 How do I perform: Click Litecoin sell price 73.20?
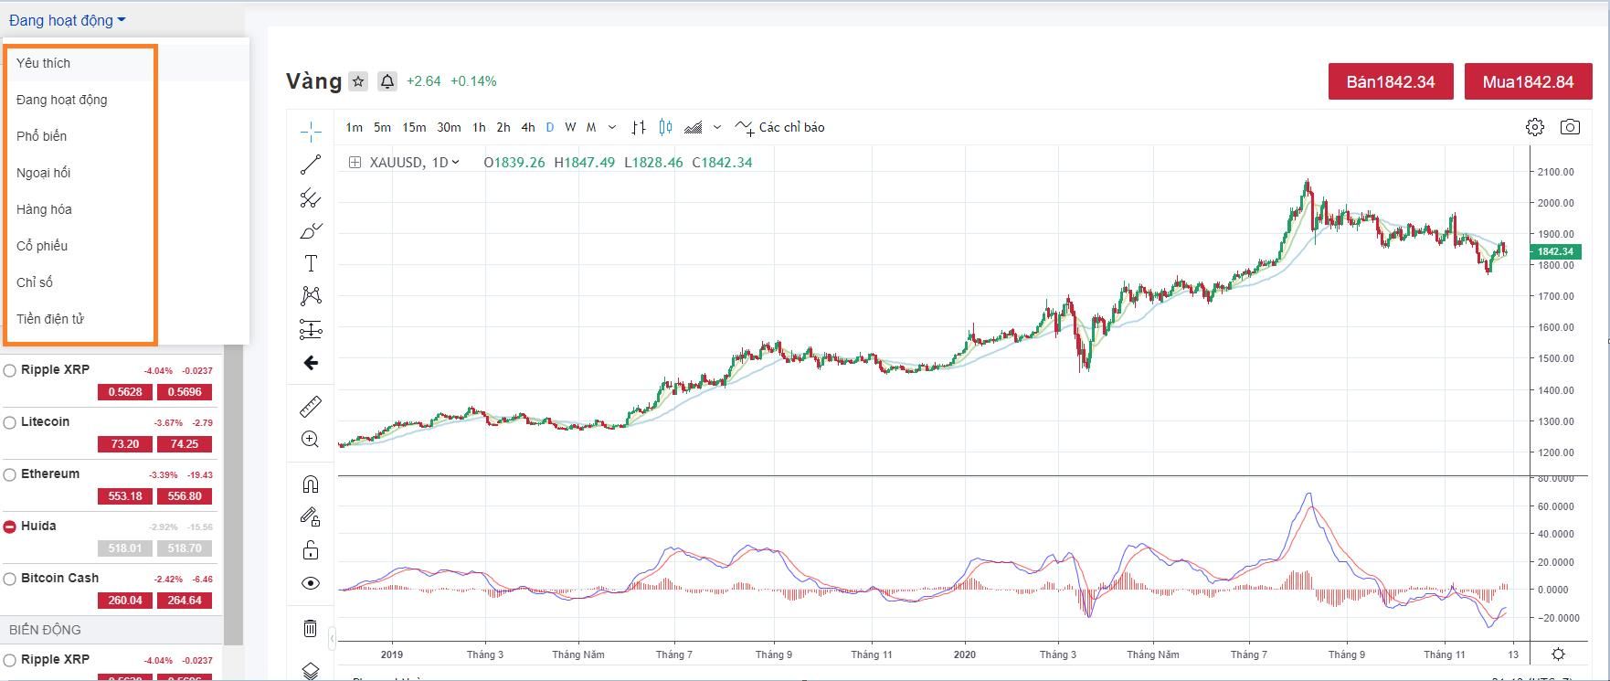click(x=125, y=444)
